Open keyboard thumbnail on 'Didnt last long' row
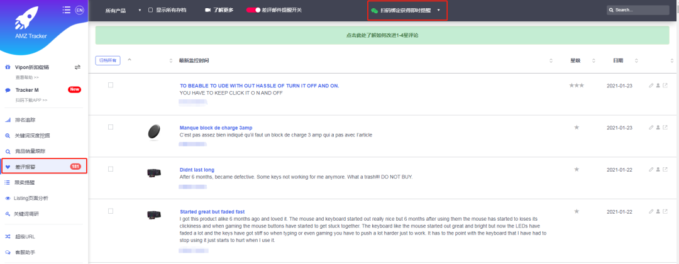679x264 pixels. click(155, 173)
